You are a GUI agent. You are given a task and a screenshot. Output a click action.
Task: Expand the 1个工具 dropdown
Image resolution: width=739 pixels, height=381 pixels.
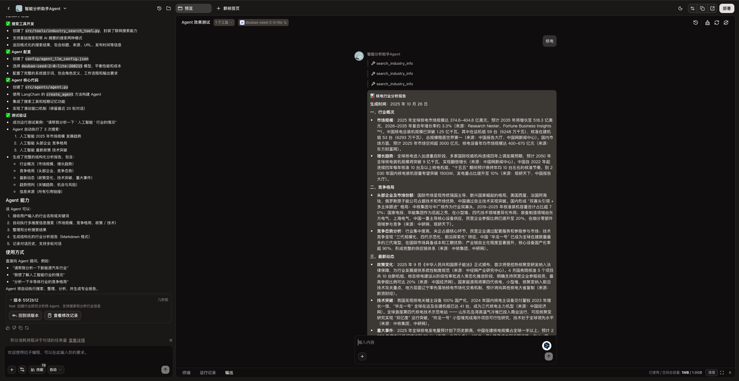(x=224, y=23)
